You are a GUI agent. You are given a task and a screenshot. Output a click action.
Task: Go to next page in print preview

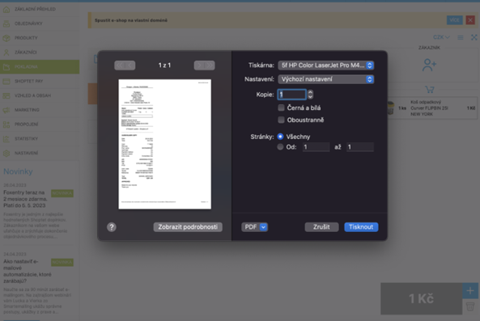click(x=199, y=65)
